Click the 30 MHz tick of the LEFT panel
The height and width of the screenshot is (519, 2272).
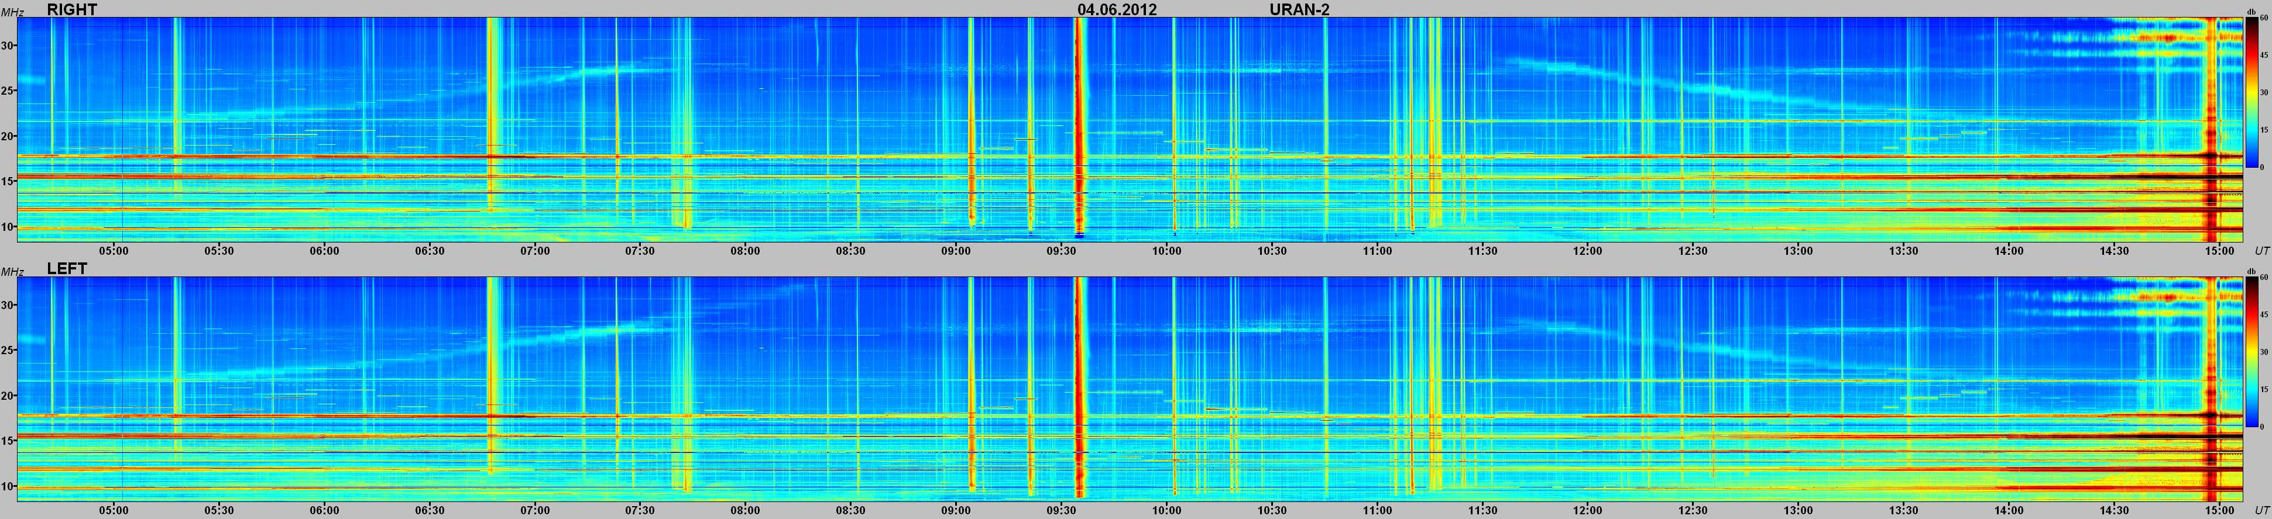[8, 305]
